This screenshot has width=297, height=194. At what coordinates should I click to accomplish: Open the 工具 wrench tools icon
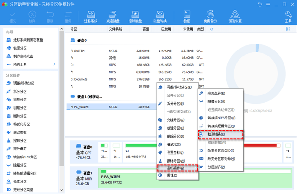point(288,17)
